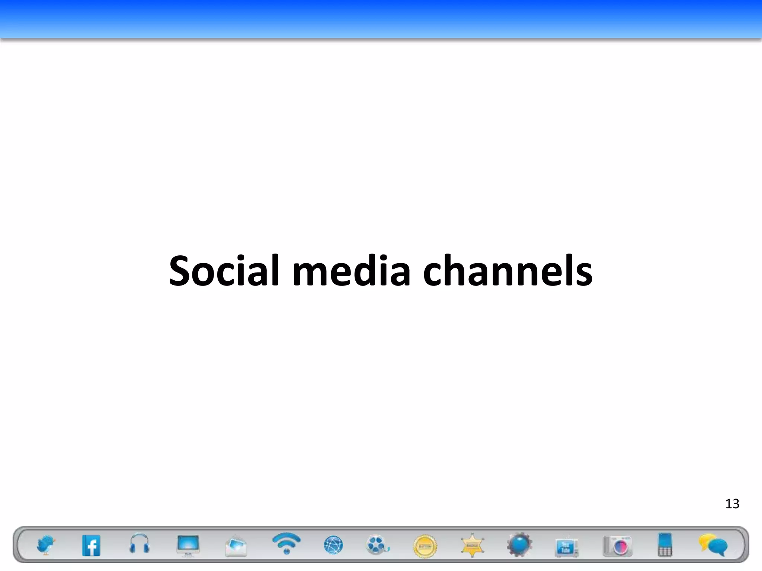Click the YouTube TV icon
Image resolution: width=762 pixels, height=571 pixels.
pos(567,546)
